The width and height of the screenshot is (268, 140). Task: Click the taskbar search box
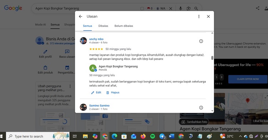[x=38, y=136]
